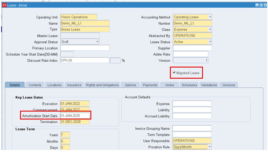Click the discount rate percent field

115,60
